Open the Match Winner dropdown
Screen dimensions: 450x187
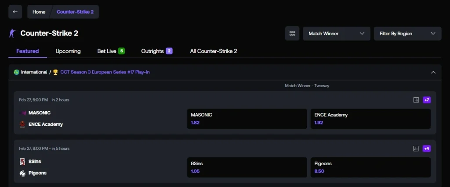pyautogui.click(x=336, y=33)
